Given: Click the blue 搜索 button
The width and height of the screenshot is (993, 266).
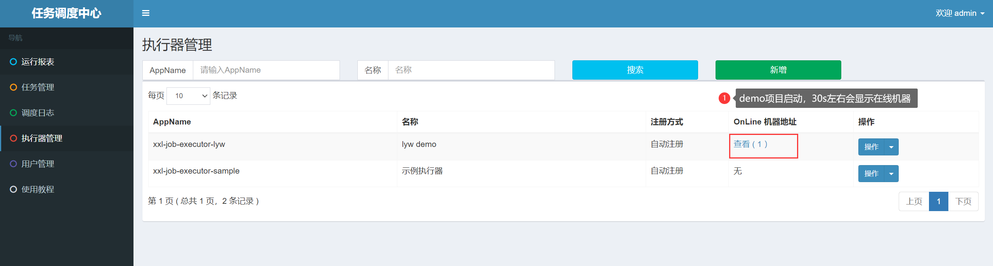Looking at the screenshot, I should tap(635, 70).
